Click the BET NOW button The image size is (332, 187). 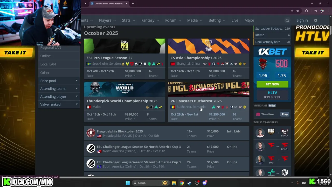pyautogui.click(x=272, y=84)
